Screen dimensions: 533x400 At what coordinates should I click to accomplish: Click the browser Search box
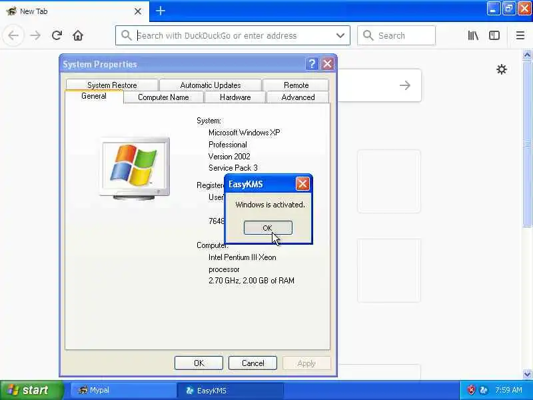click(x=396, y=35)
